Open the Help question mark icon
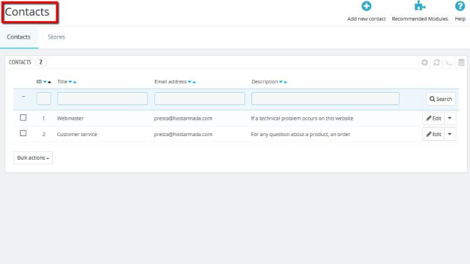Image resolution: width=470 pixels, height=264 pixels. click(460, 6)
